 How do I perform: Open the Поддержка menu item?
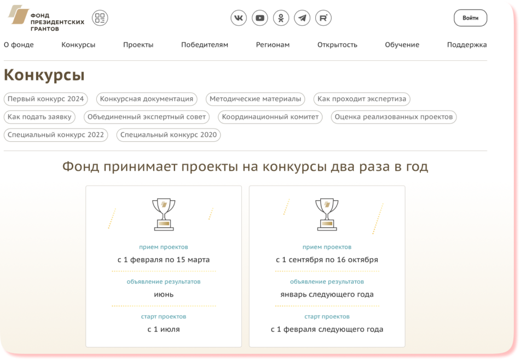tap(467, 45)
